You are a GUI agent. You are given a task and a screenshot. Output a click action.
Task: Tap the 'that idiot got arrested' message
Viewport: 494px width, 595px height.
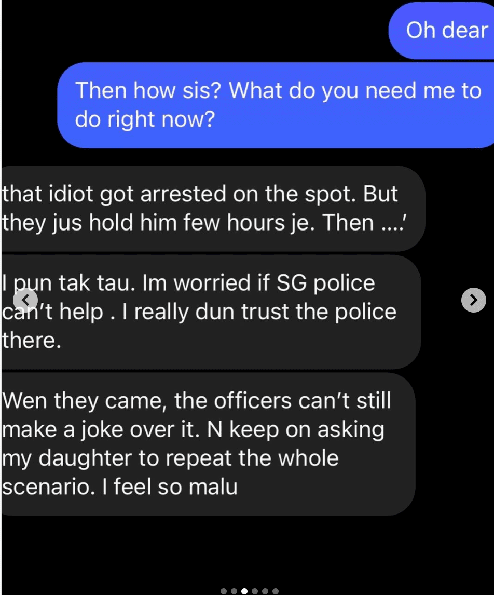pyautogui.click(x=213, y=208)
